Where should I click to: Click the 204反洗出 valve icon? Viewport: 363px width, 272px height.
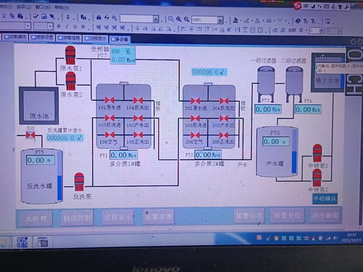[x=224, y=101]
